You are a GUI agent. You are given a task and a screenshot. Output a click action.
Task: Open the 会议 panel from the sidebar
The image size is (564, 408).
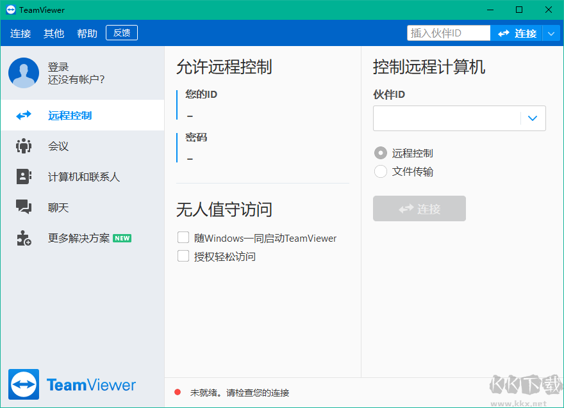24,146
